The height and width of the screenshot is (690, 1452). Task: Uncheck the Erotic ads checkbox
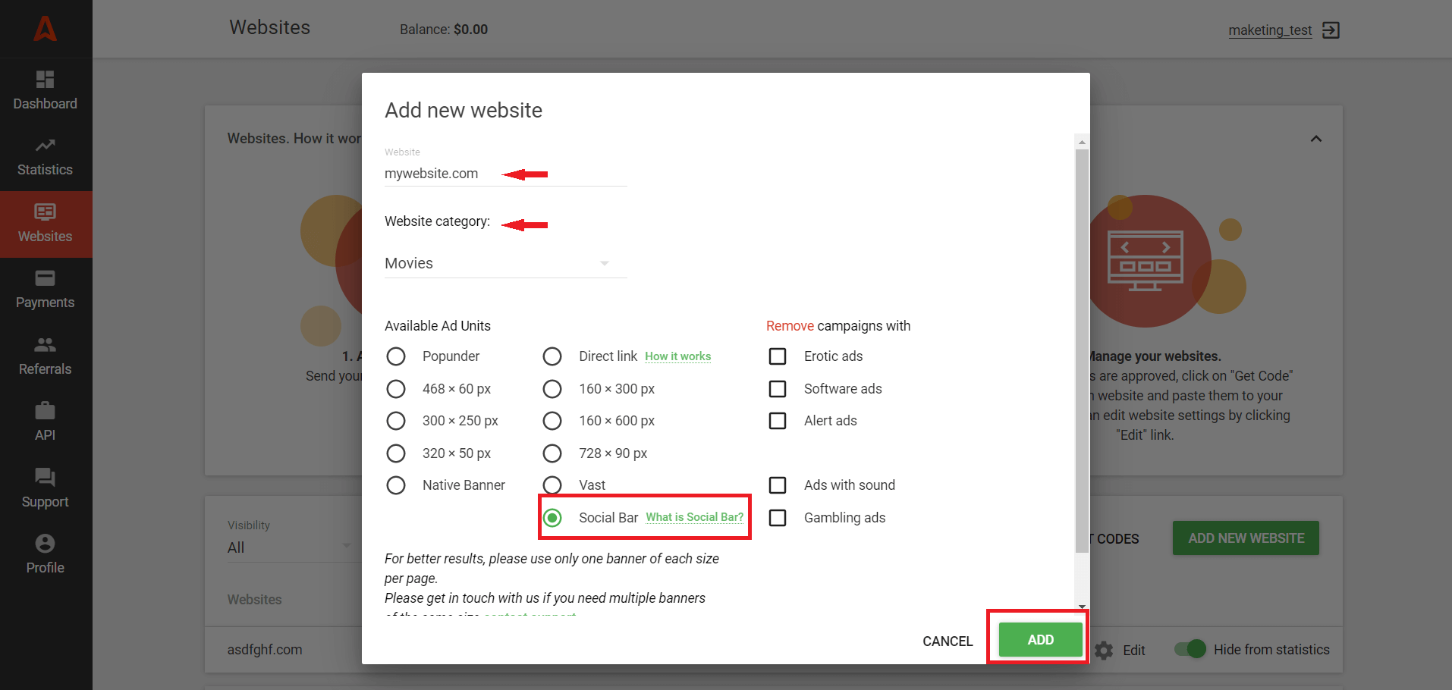[777, 356]
